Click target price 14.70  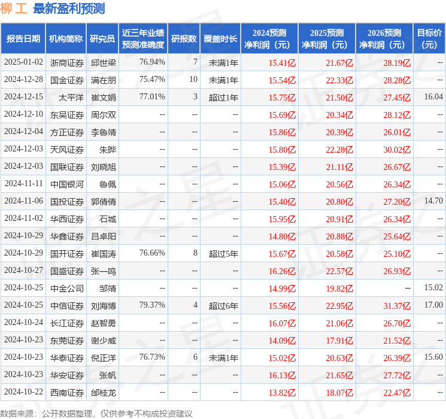pyautogui.click(x=433, y=201)
